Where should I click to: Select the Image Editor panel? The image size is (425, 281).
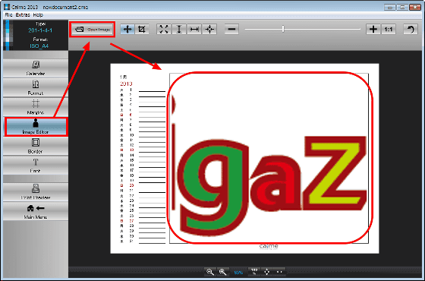click(x=36, y=127)
